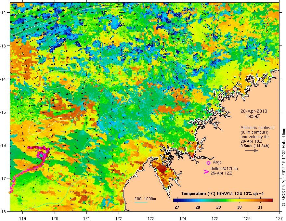The image size is (286, 221).
Task: Click colorbar tick label 30
Action: 239,207
